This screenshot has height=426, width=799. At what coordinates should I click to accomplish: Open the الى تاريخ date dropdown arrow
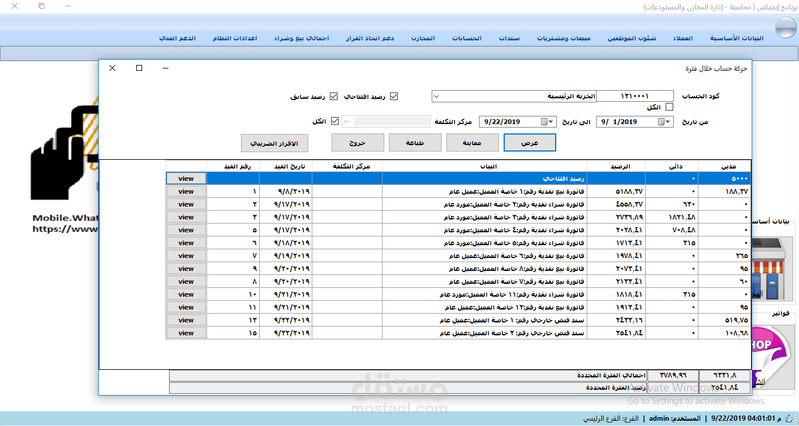pos(551,122)
